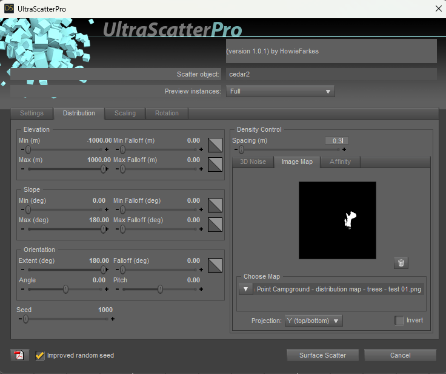Enable the Invert checkbox
The image size is (446, 374).
click(x=399, y=321)
